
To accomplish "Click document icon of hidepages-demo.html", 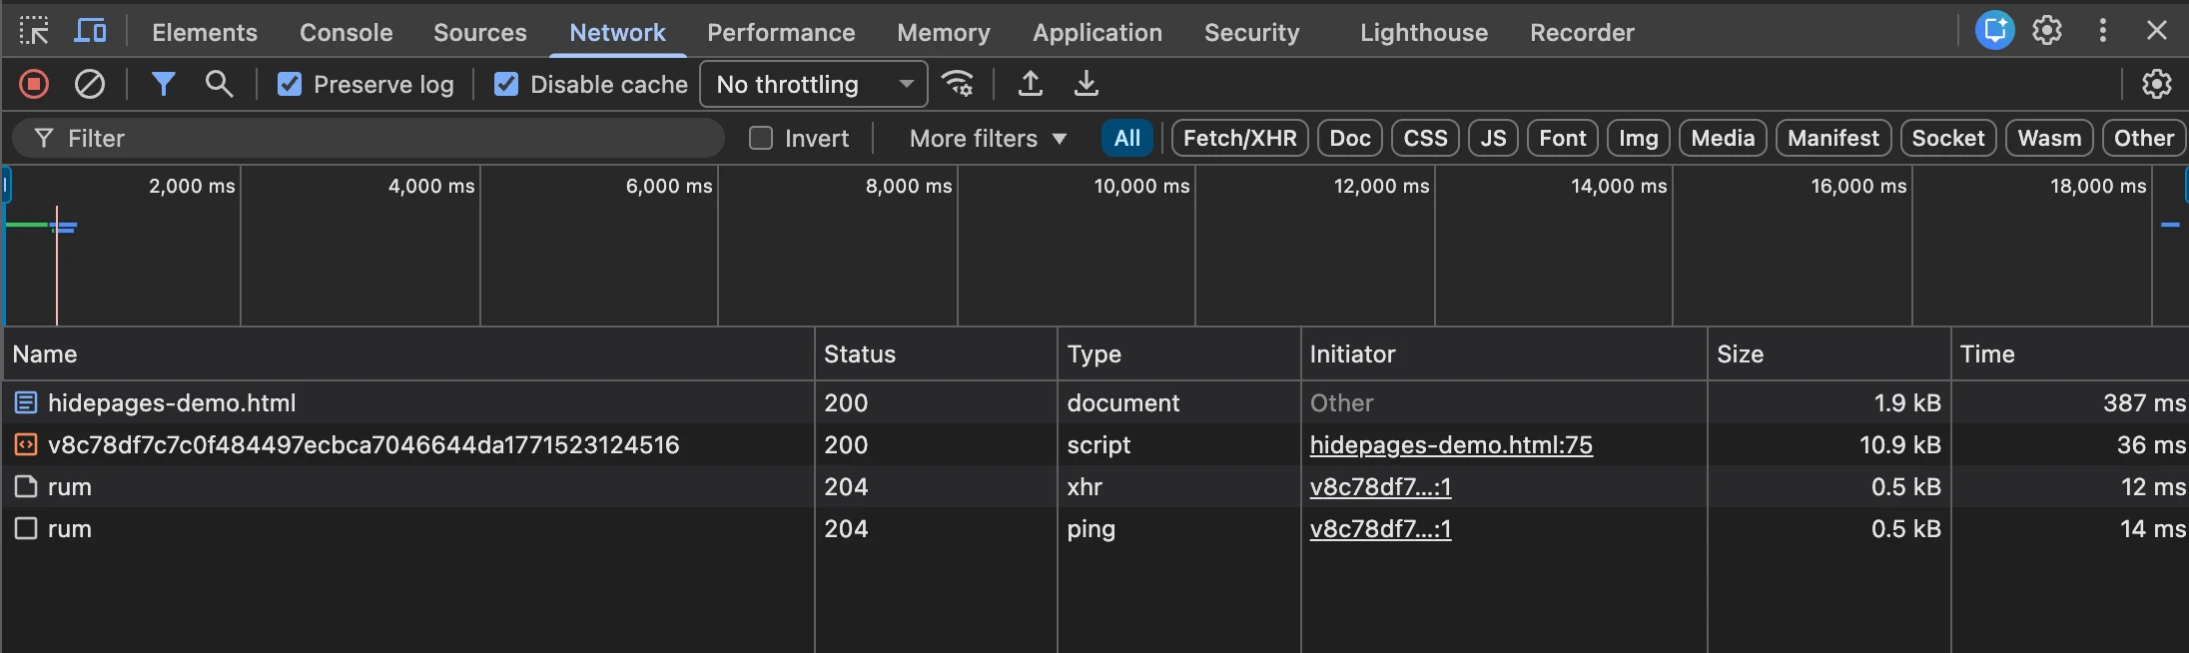I will 26,403.
